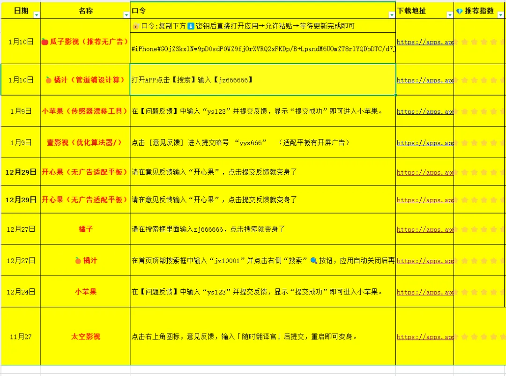Viewport: 506px width, 376px height.
Task: Click the lock icon before 口令:复制下方
Action: tap(136, 26)
